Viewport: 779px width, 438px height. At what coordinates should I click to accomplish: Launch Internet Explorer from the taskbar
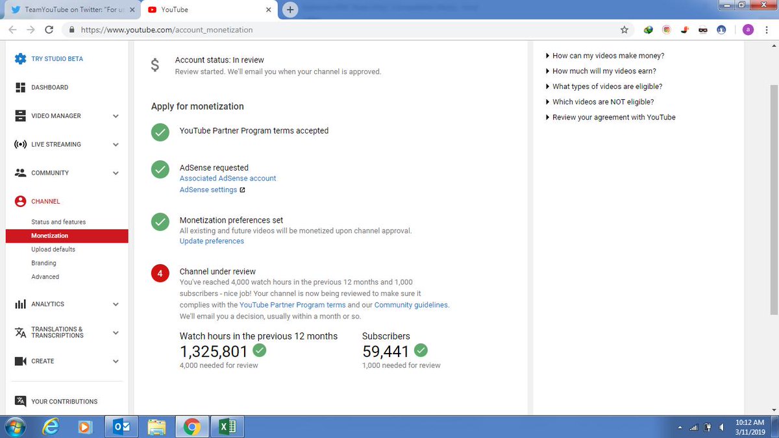50,427
